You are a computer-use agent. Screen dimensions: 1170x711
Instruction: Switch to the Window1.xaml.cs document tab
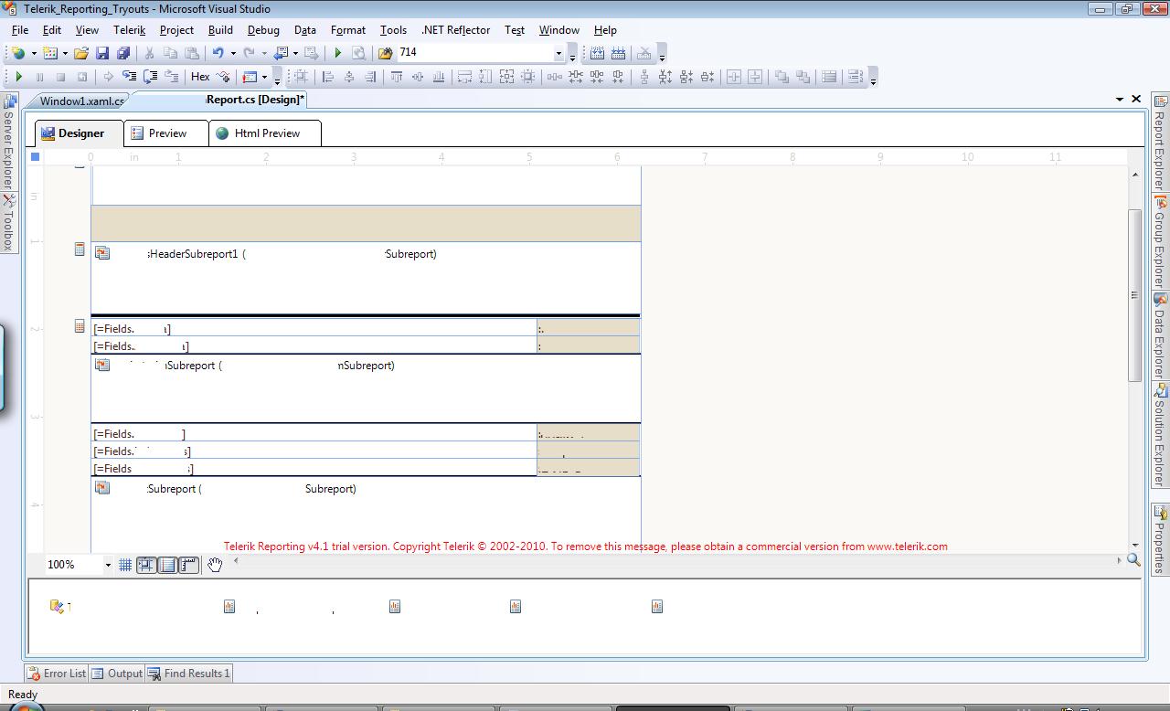[x=82, y=101]
